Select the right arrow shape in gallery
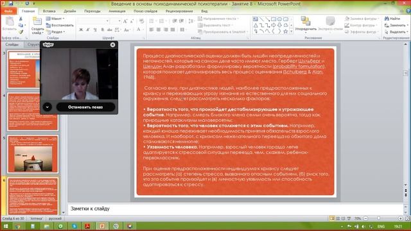Screen dimensions: 411x231 274,25
